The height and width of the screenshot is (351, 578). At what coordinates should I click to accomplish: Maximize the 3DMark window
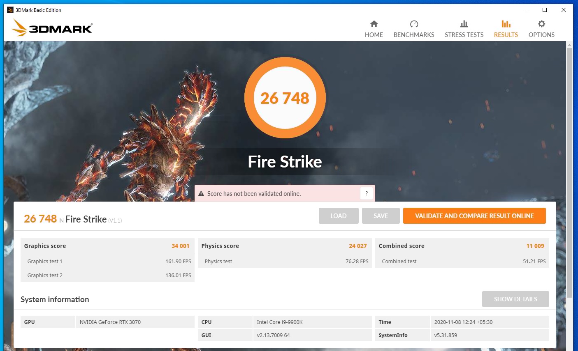coord(544,10)
